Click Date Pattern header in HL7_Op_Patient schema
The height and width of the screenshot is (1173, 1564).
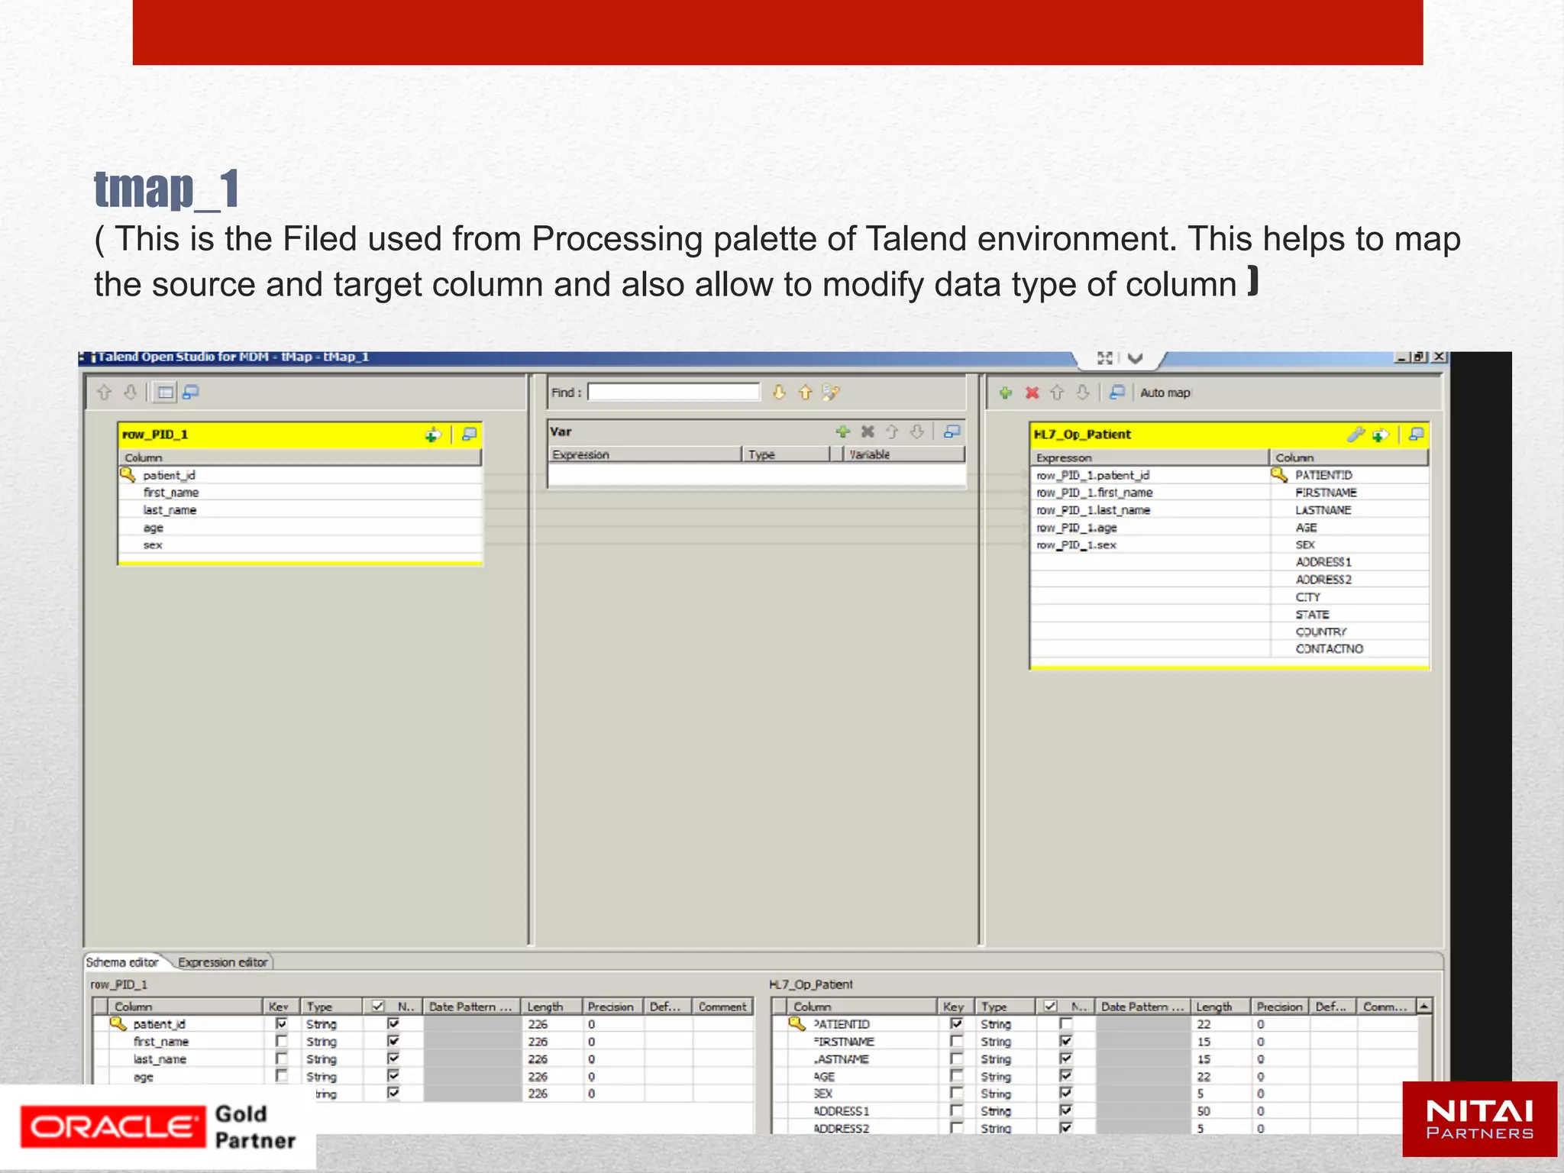tap(1142, 1007)
